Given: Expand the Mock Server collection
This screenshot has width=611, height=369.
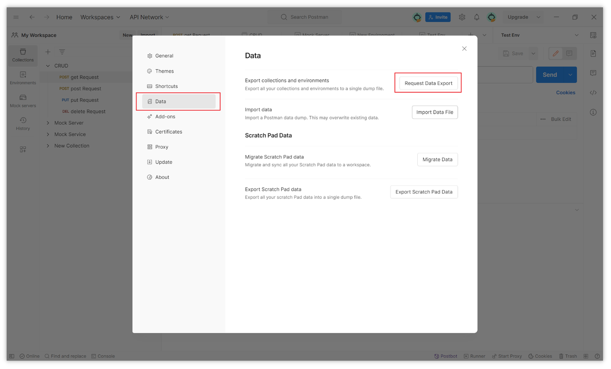Looking at the screenshot, I should pos(48,123).
